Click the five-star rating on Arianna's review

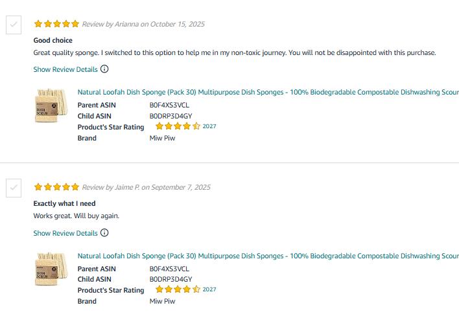tap(56, 24)
